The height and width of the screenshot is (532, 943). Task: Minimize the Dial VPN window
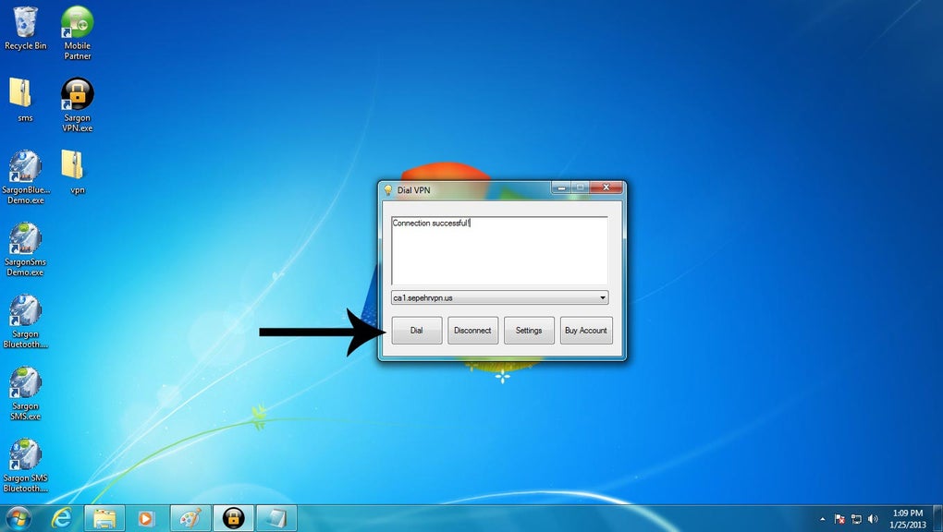pos(561,188)
